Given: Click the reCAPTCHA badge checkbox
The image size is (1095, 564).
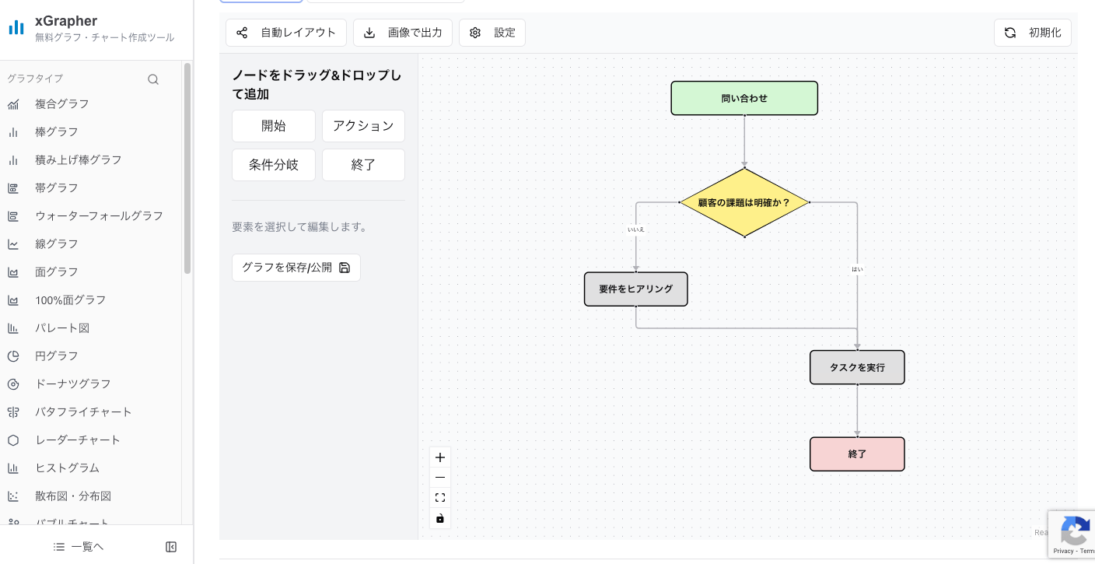Looking at the screenshot, I should (1076, 534).
